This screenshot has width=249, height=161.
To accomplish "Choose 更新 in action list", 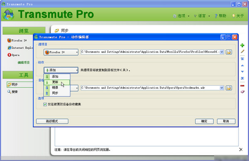I will 57,82.
